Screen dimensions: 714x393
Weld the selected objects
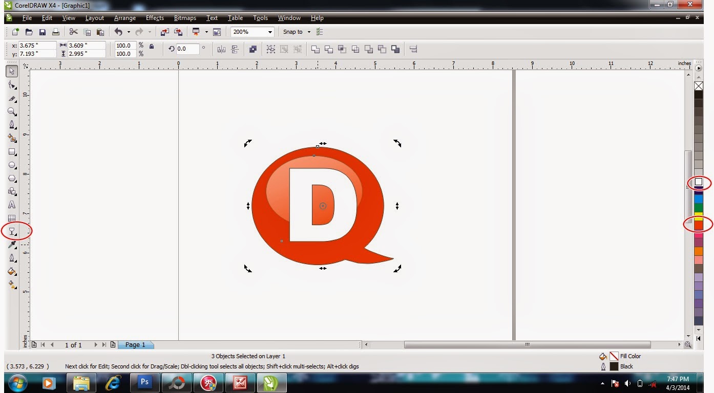316,49
